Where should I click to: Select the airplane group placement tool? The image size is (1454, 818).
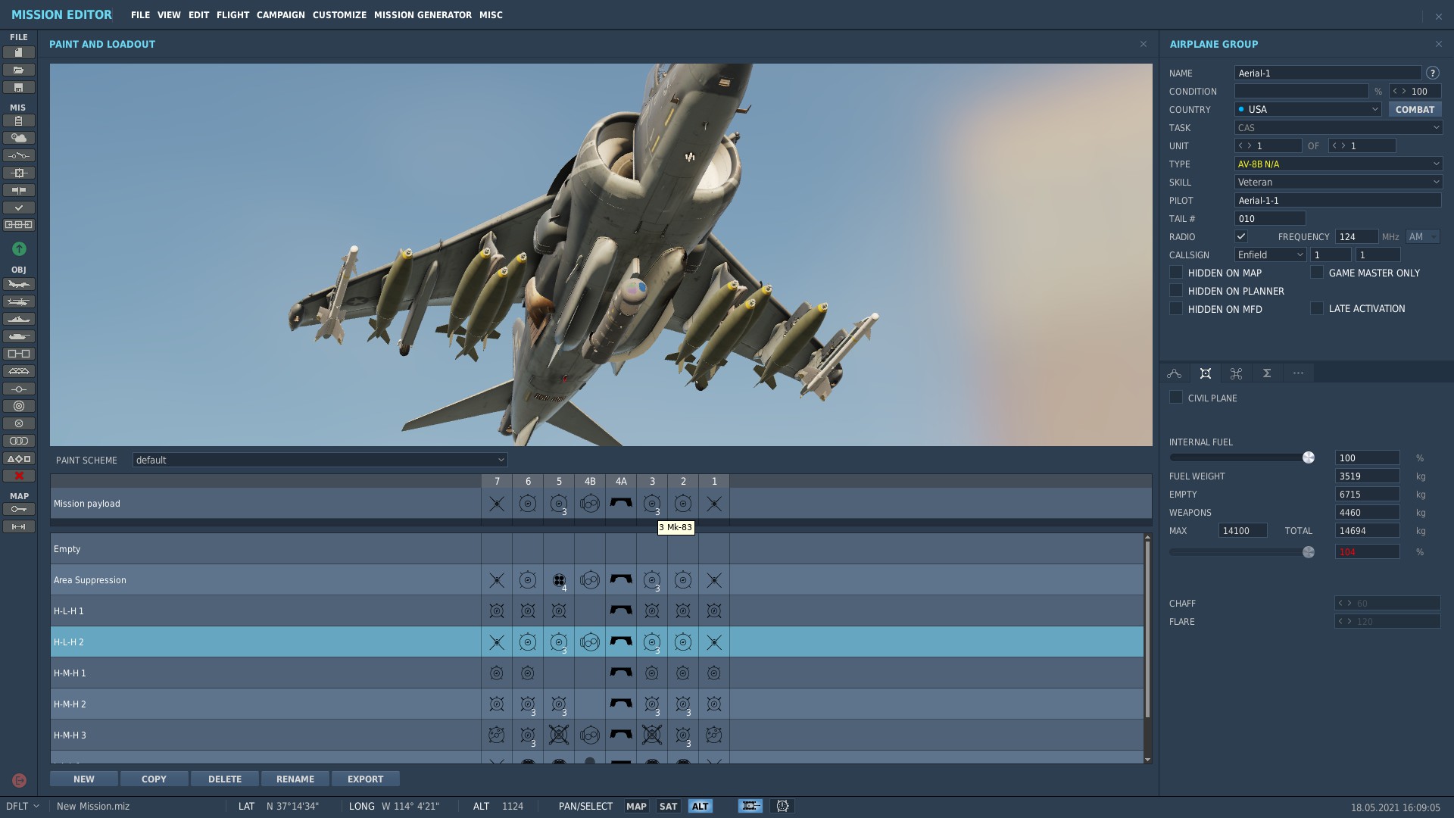pyautogui.click(x=19, y=284)
